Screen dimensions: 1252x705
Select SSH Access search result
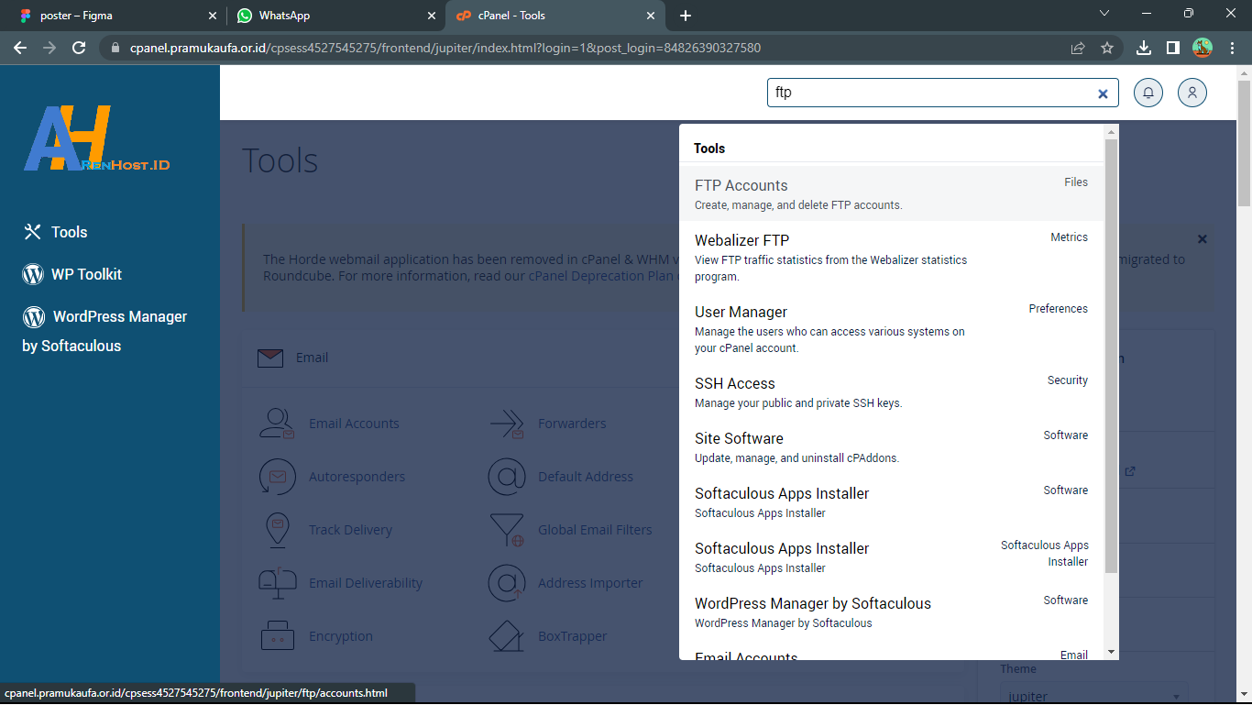pos(891,391)
